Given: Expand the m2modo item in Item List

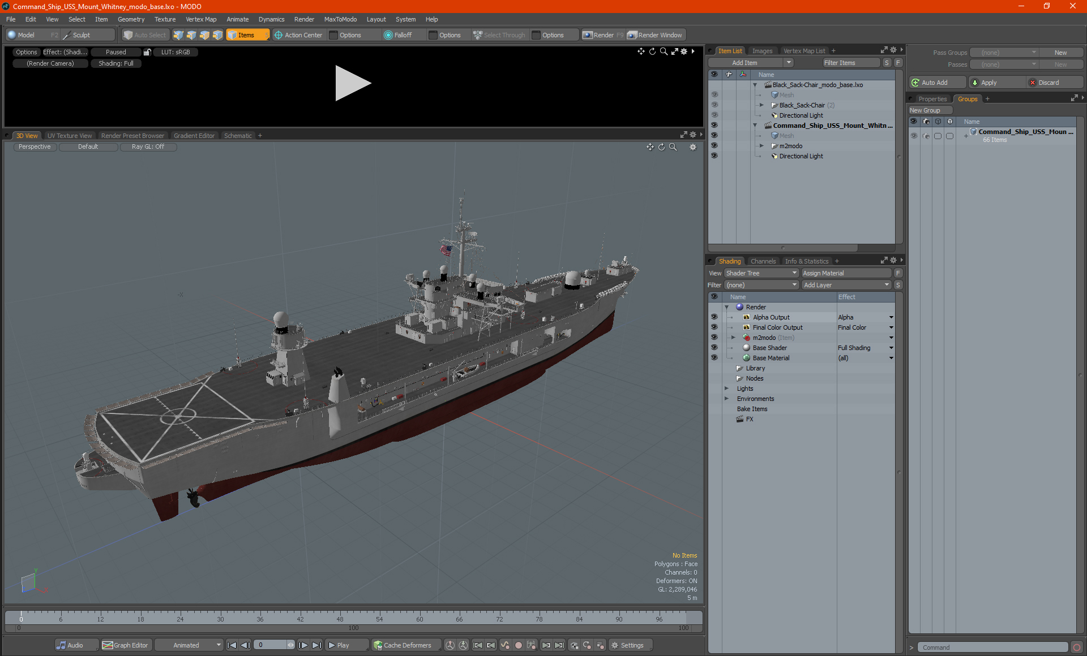Looking at the screenshot, I should (x=761, y=146).
